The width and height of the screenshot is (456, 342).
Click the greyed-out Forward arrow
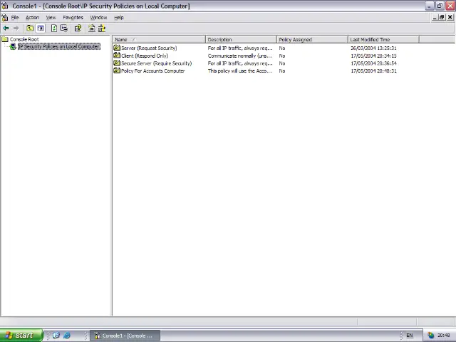[16, 28]
